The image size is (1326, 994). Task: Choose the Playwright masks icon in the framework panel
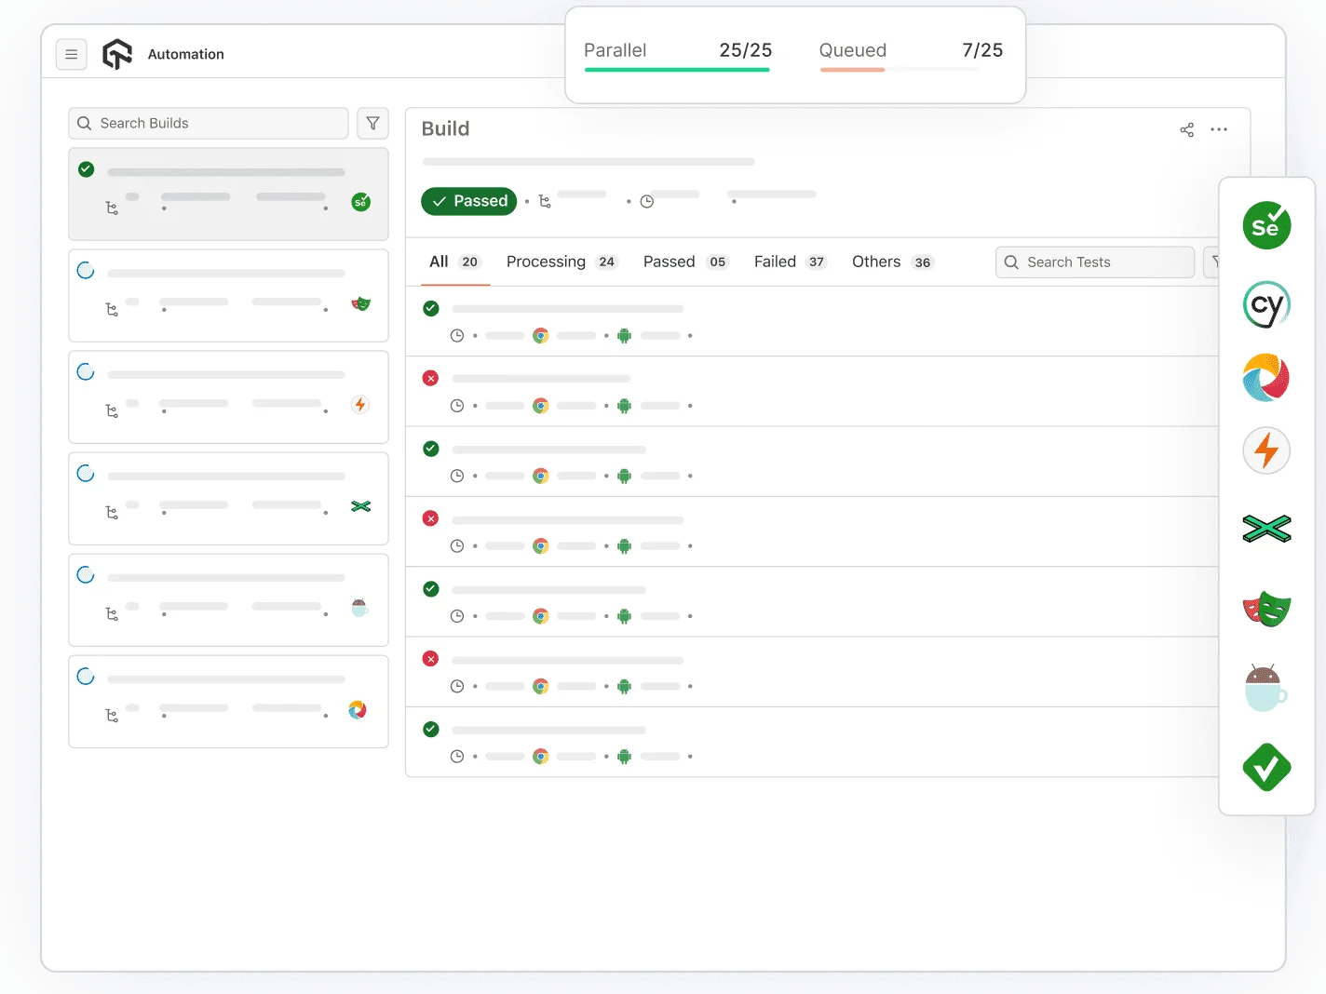click(x=1266, y=610)
